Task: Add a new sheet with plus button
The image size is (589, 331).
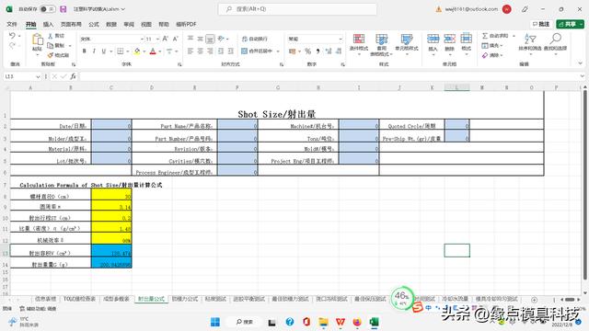Action: [x=534, y=300]
